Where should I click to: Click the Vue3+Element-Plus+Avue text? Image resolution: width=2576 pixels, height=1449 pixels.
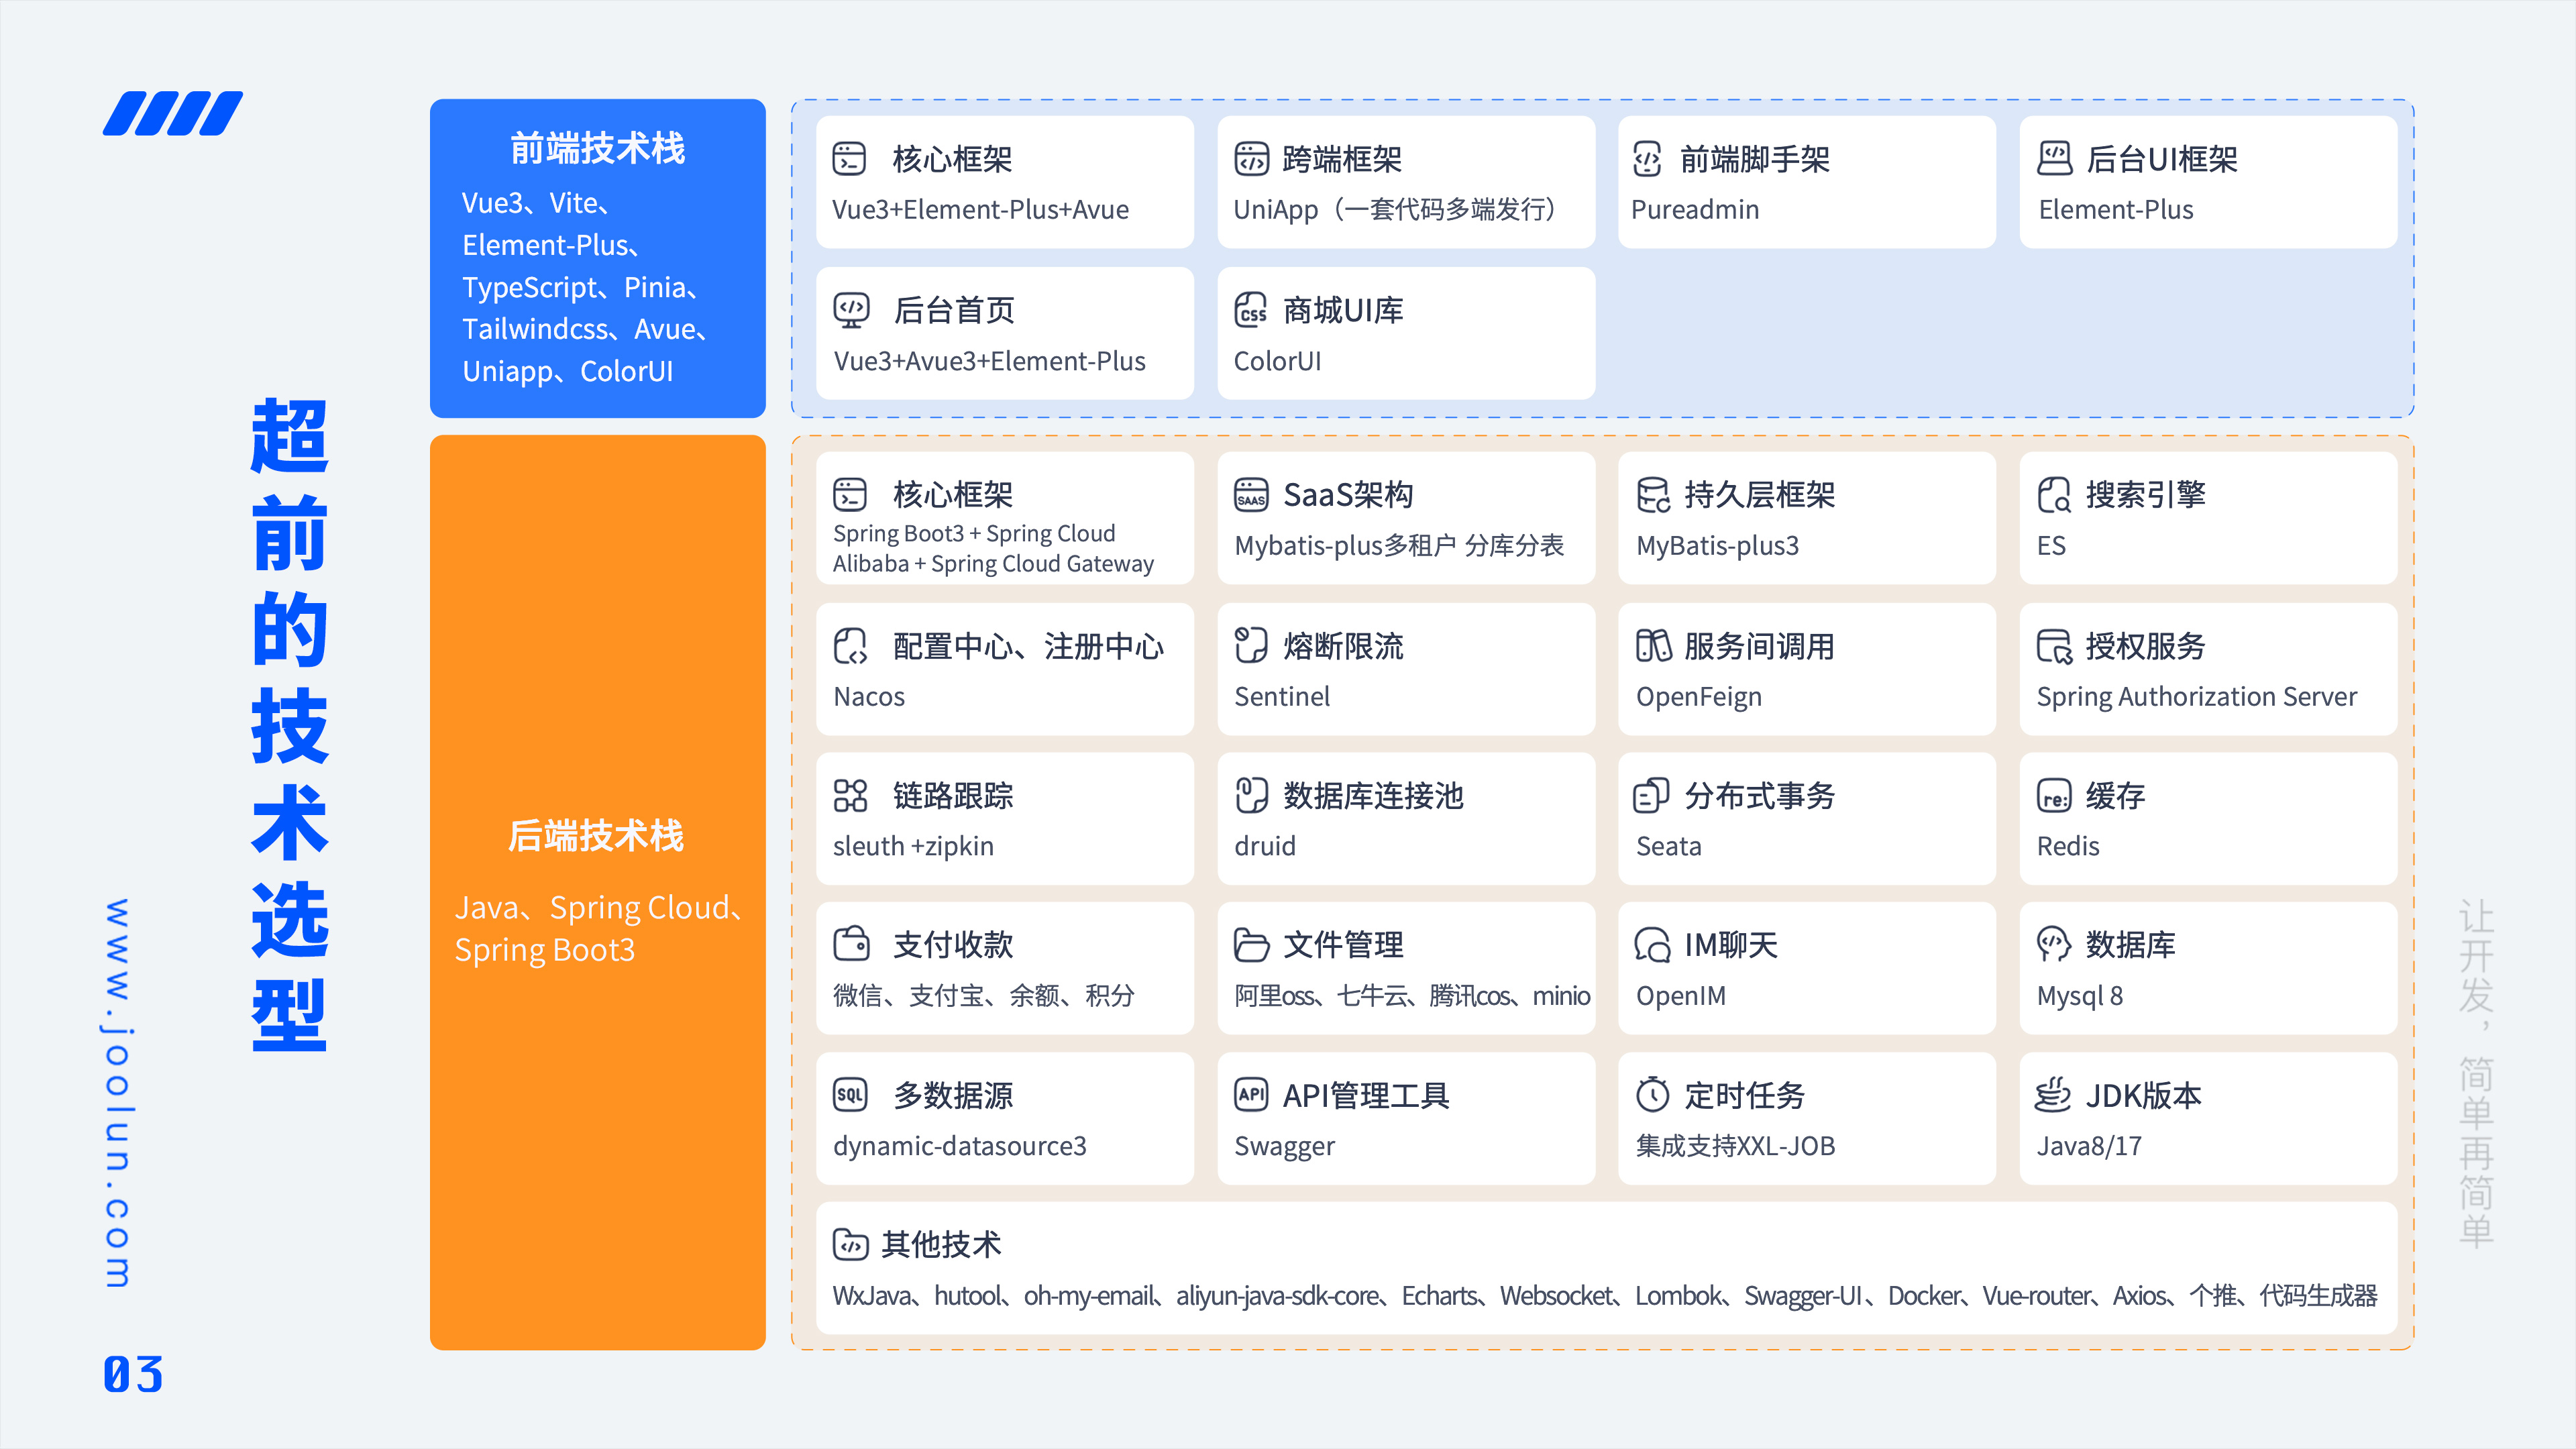pyautogui.click(x=981, y=210)
